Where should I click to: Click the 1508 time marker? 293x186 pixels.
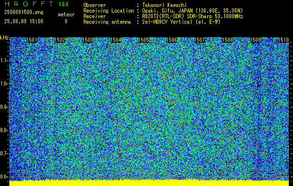(227, 40)
